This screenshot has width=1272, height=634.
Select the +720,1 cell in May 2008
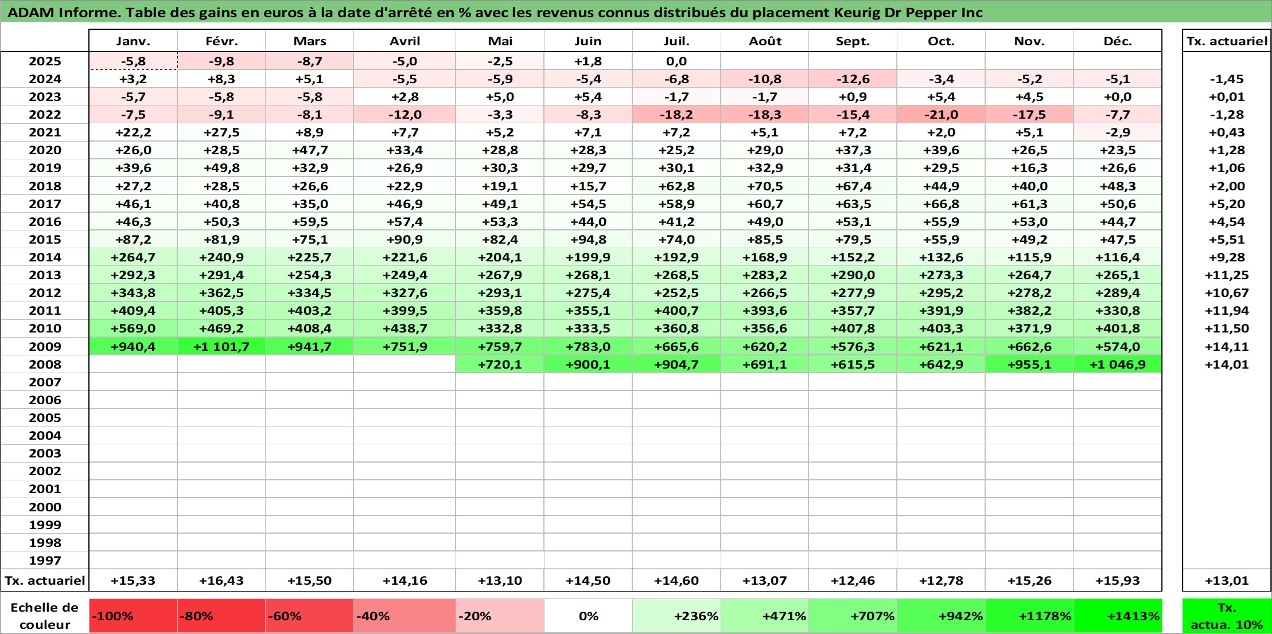click(500, 365)
